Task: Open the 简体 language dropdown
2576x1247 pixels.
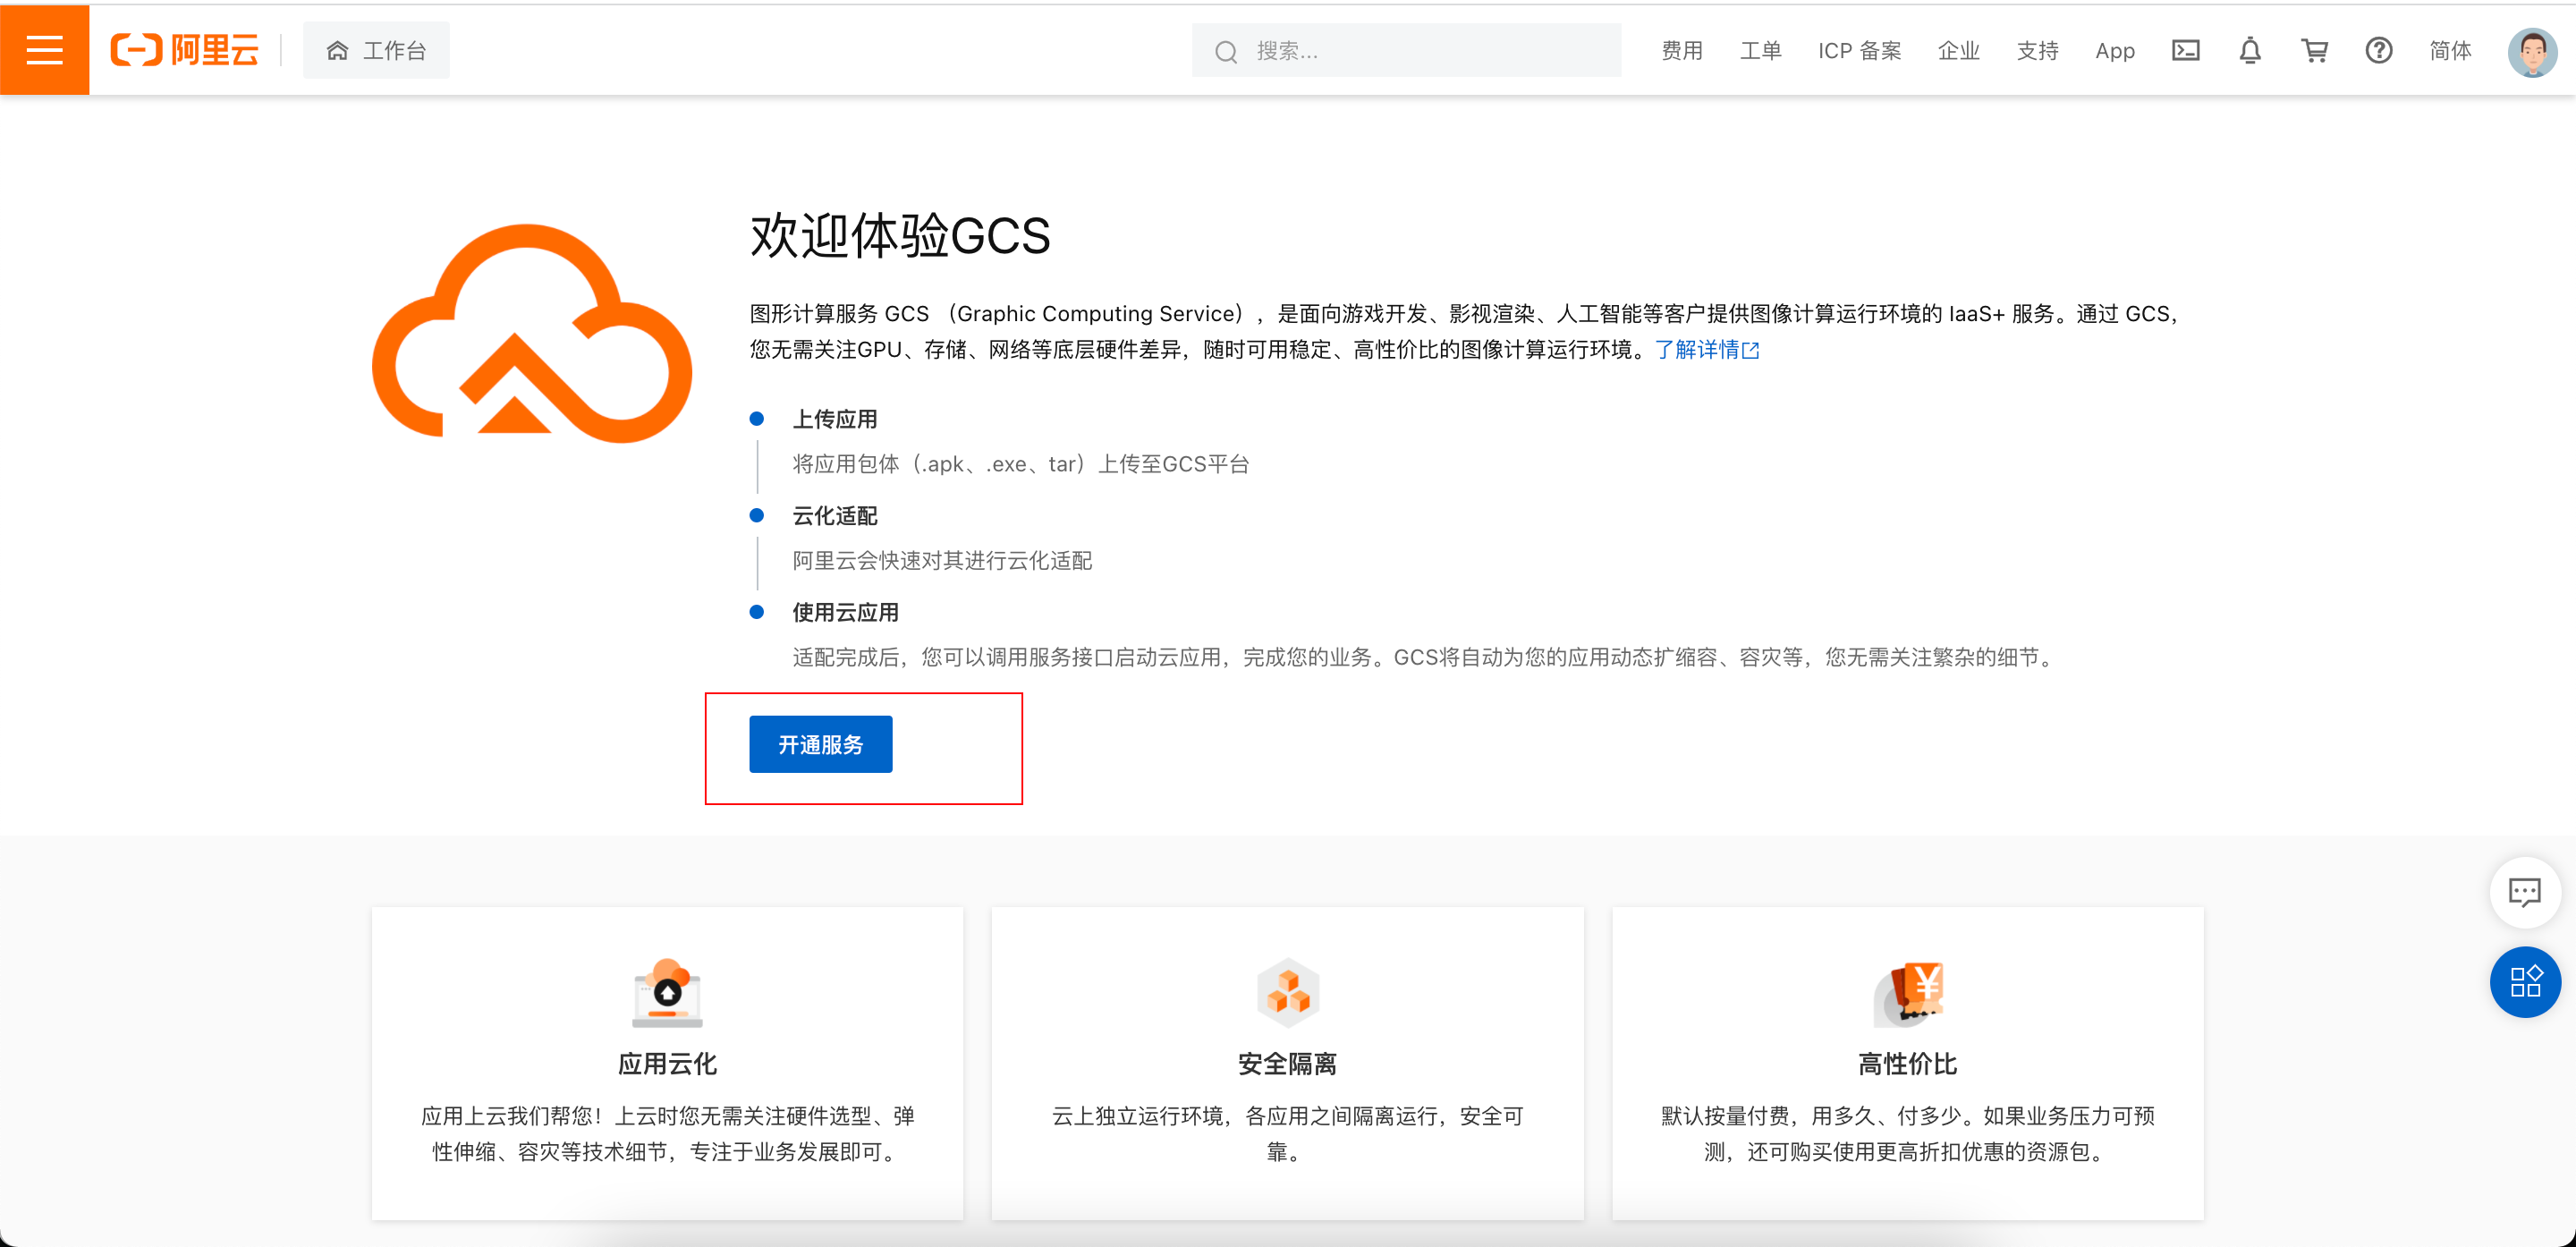Action: click(x=2449, y=50)
